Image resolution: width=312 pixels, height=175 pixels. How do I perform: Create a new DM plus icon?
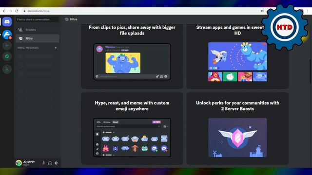[56, 48]
